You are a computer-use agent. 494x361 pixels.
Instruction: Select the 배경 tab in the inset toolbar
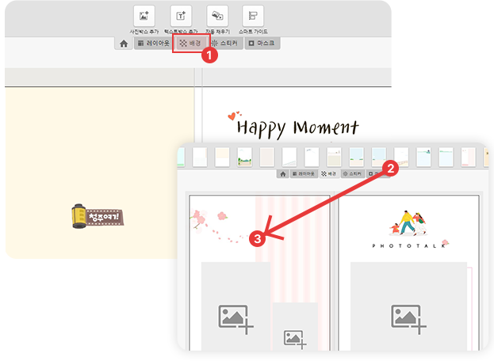click(x=330, y=173)
